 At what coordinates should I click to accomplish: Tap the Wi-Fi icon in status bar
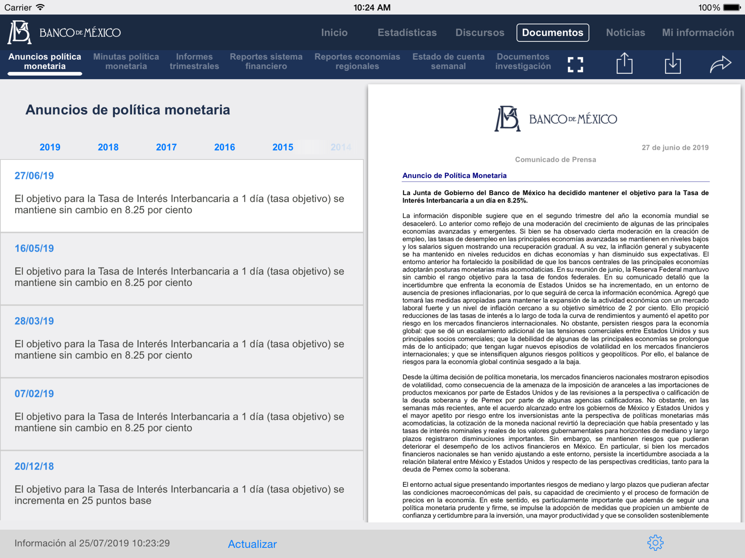(40, 7)
